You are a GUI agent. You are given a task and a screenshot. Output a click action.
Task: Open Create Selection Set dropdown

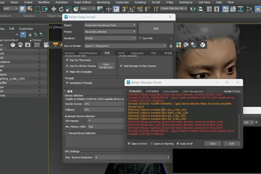click(173, 8)
